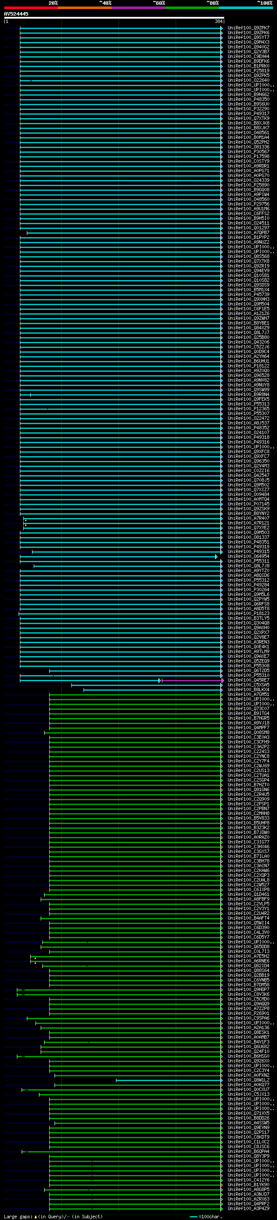Select label UniRef100_Q7XTK9
277x1220 pixels.
(x=248, y=119)
